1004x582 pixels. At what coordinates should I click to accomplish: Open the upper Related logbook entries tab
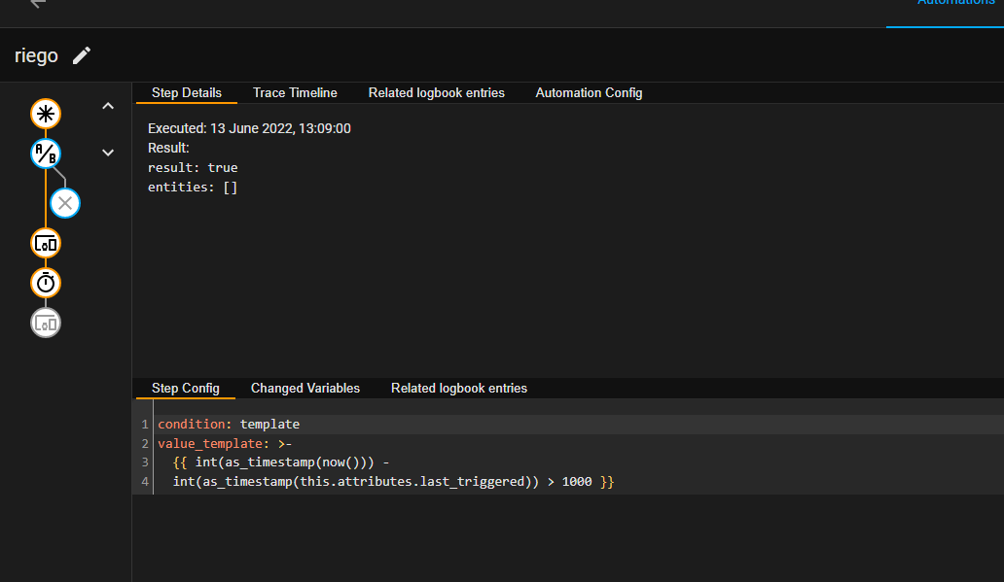[x=436, y=92]
